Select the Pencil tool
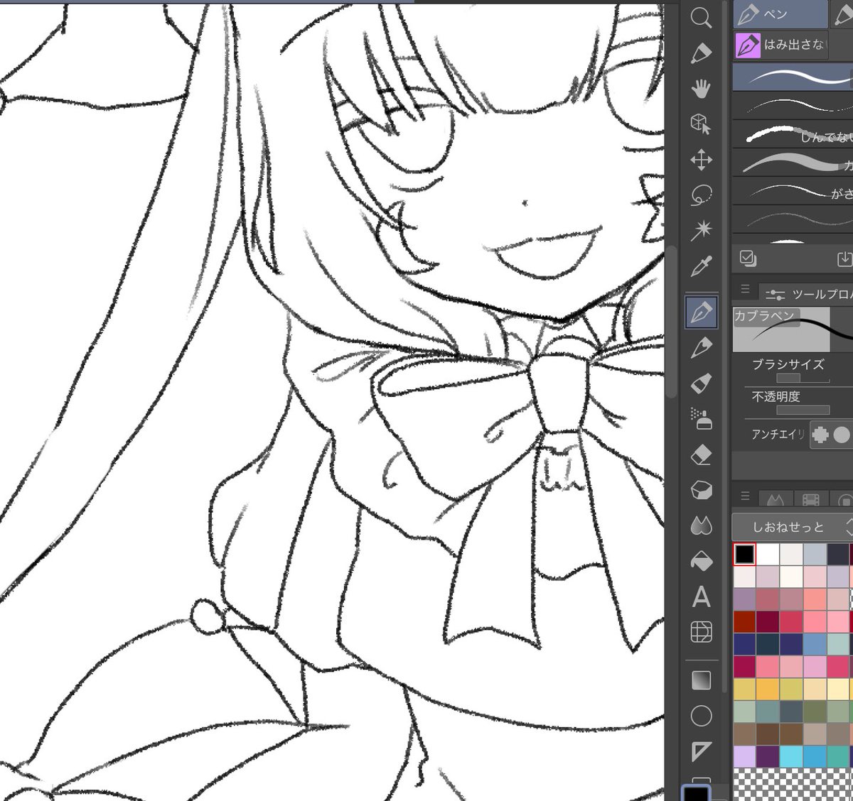The height and width of the screenshot is (801, 853). (x=702, y=348)
